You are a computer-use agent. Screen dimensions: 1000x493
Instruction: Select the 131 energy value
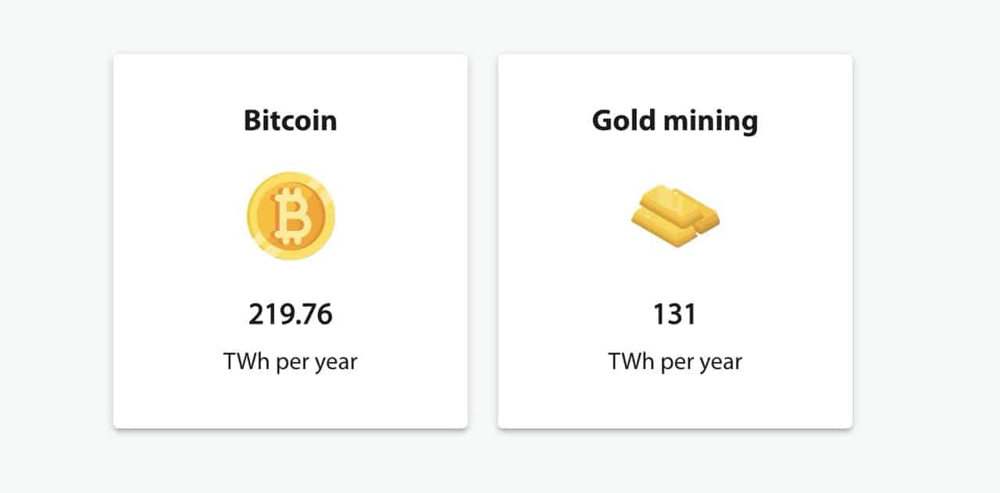(675, 314)
